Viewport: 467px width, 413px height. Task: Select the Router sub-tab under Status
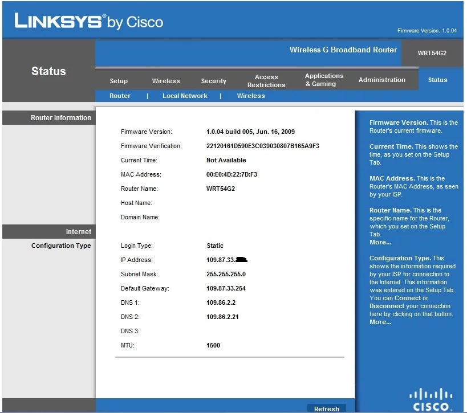pos(120,96)
